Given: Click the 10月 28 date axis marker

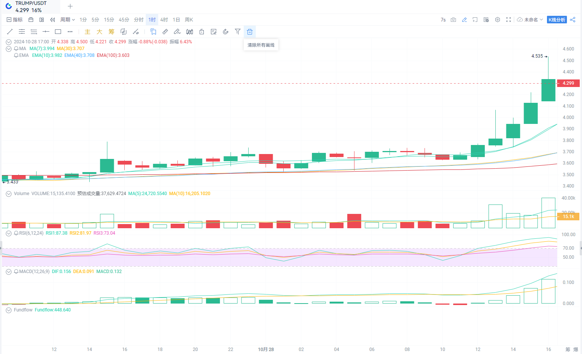Looking at the screenshot, I should click(266, 349).
